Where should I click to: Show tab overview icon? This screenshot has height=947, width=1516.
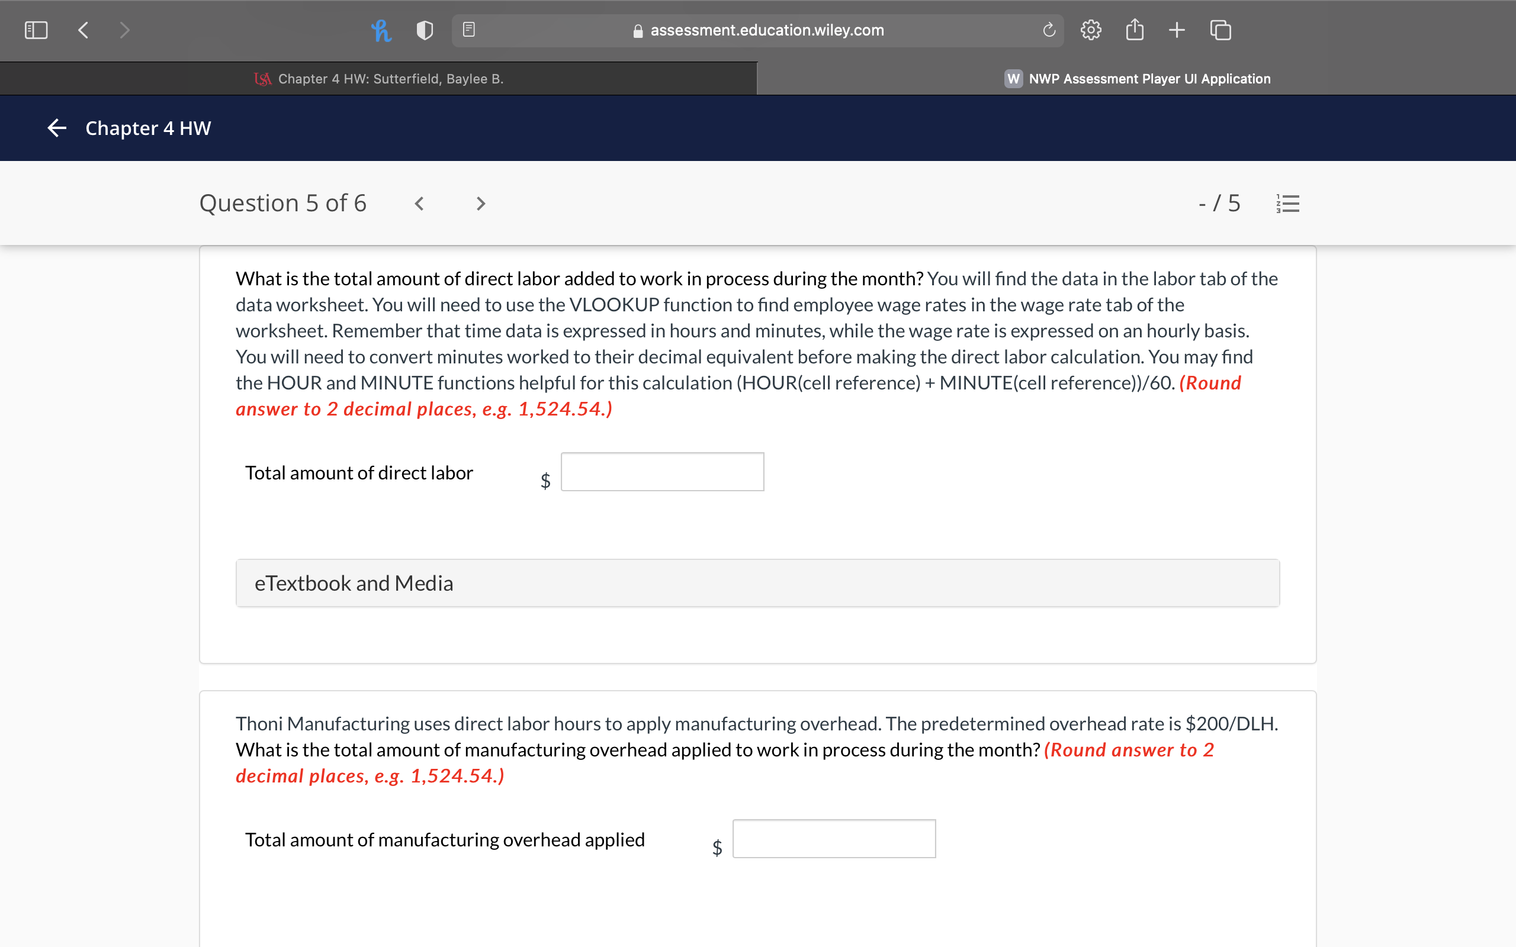tap(1220, 30)
